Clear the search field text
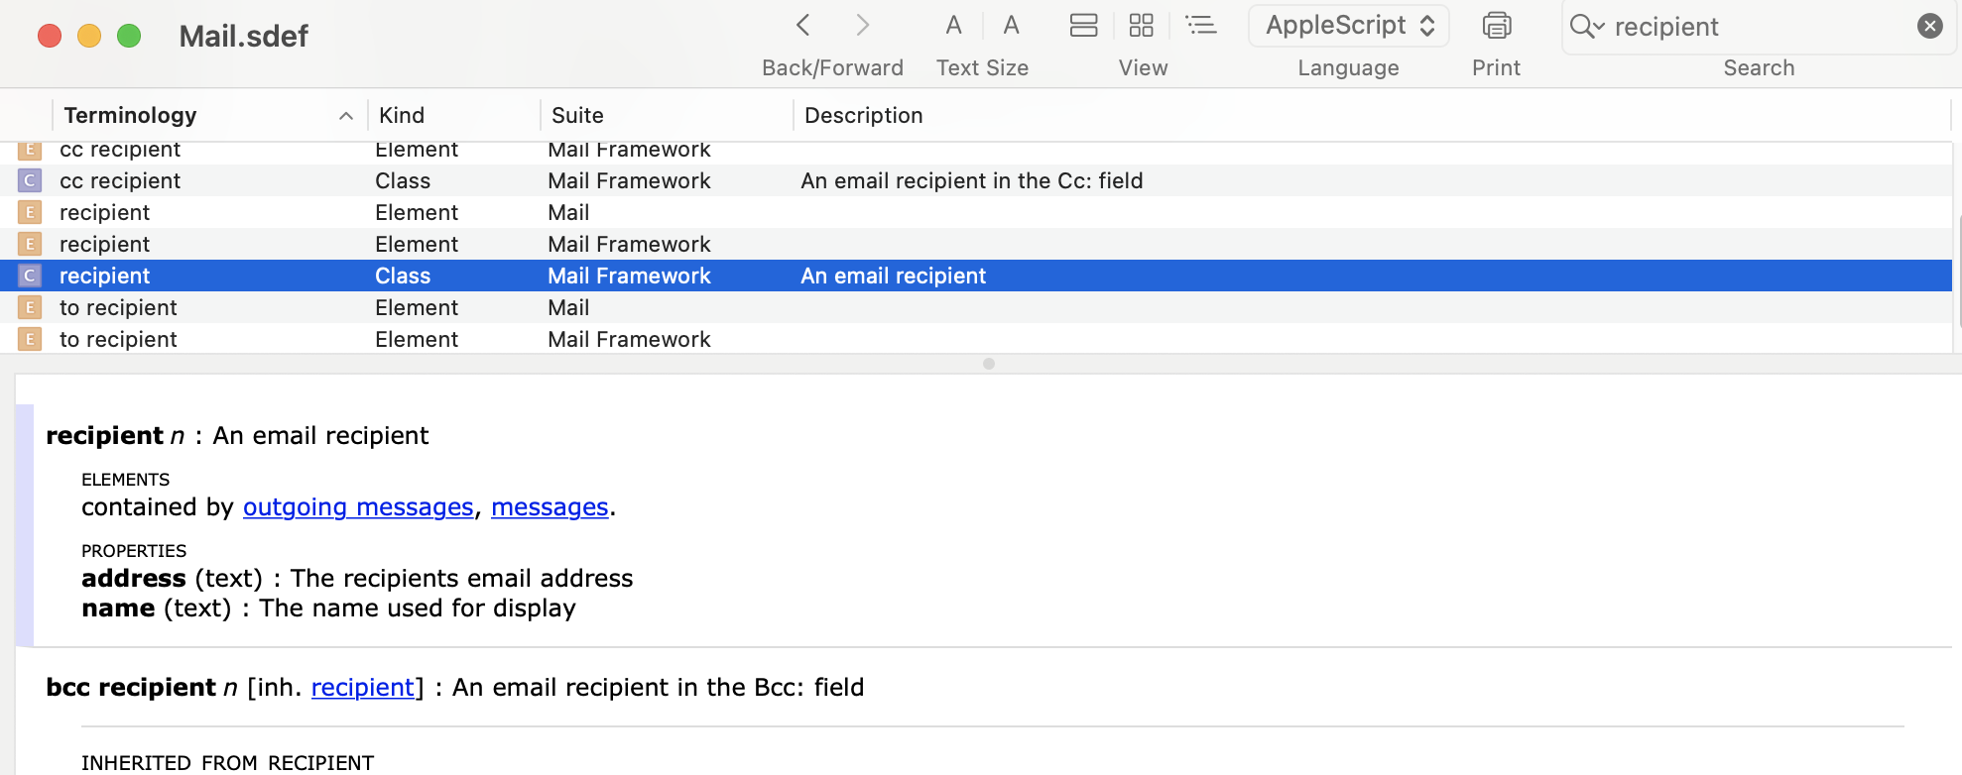This screenshot has width=1962, height=775. pos(1929,26)
